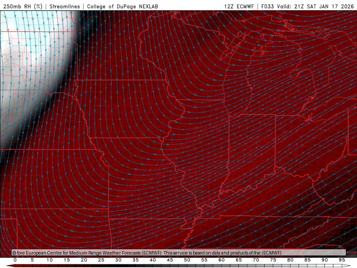Click the ECMWF copyright notice banner

pyautogui.click(x=179, y=253)
